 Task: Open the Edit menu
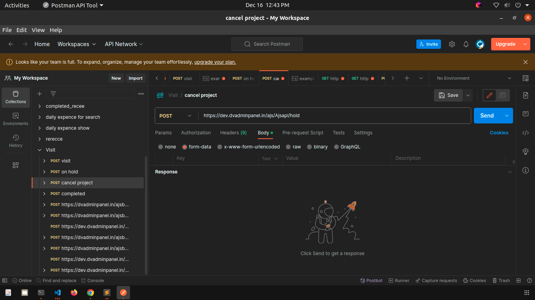[x=22, y=30]
